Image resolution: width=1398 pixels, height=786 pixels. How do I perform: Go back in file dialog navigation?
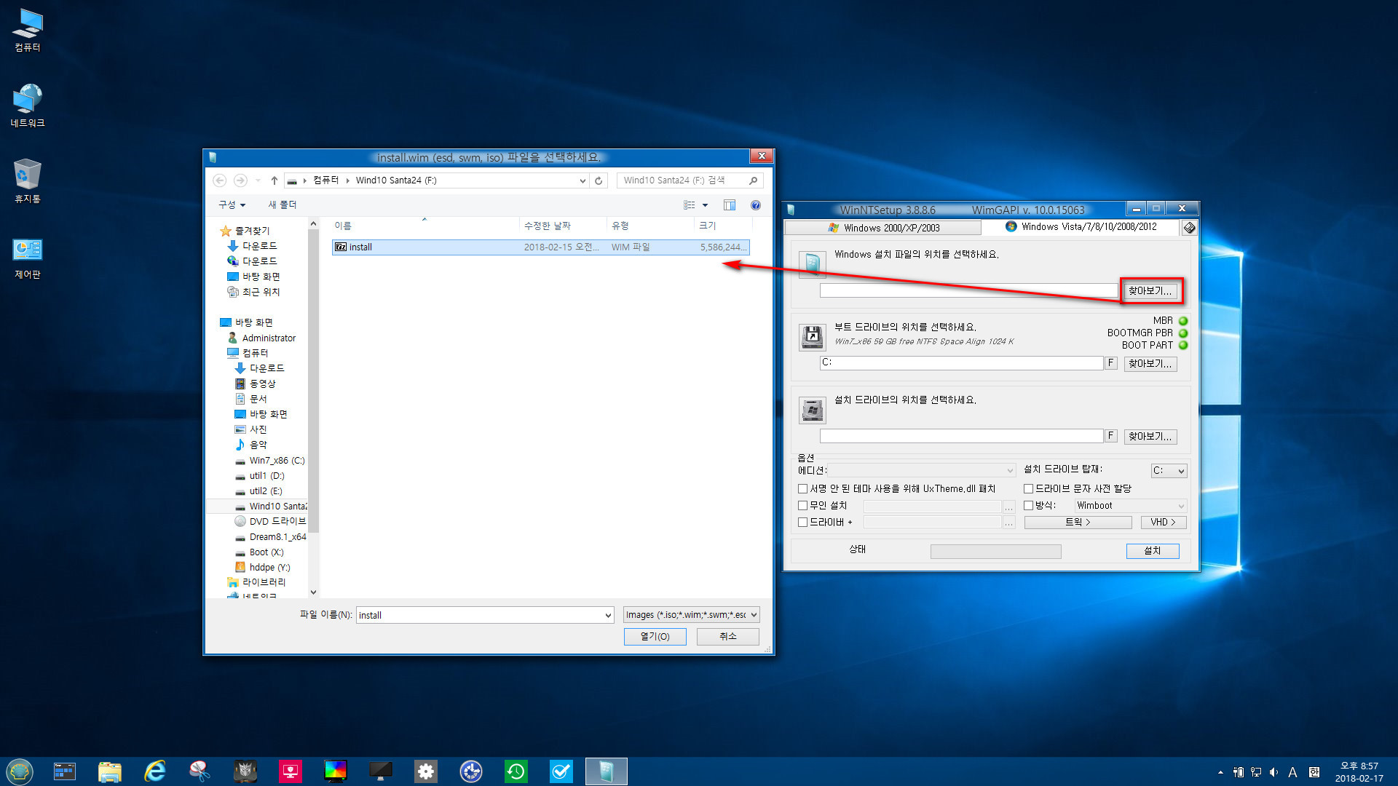(219, 180)
